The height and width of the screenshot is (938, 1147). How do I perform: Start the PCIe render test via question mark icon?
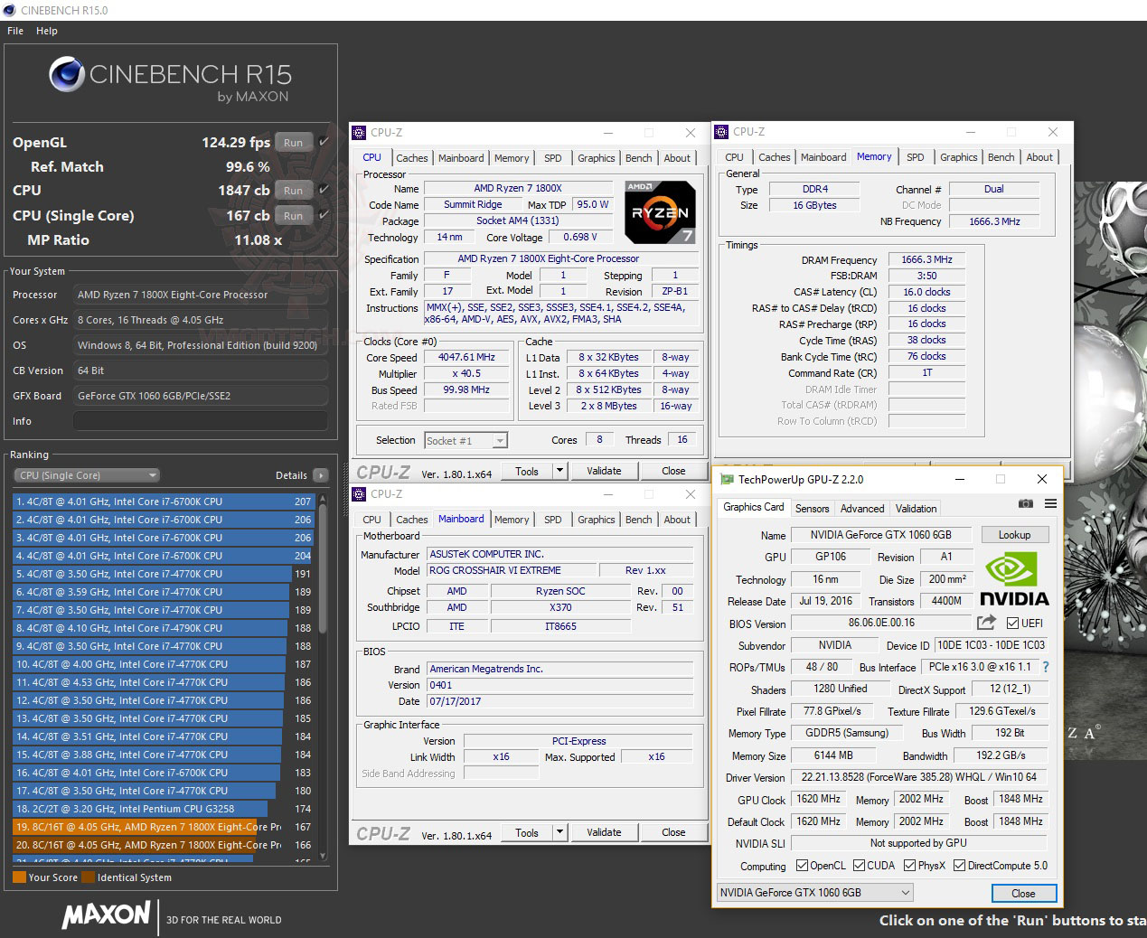[1046, 667]
